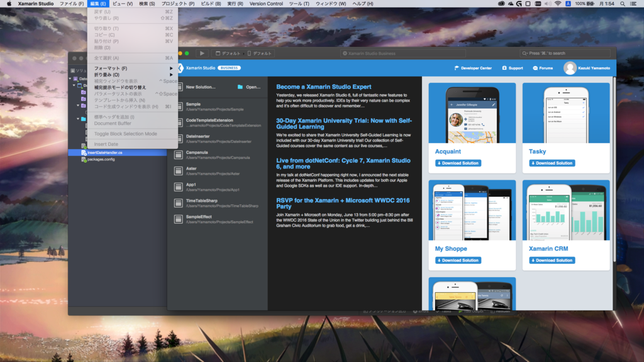Select 補完提示モードの切り替え menu item

coord(133,87)
